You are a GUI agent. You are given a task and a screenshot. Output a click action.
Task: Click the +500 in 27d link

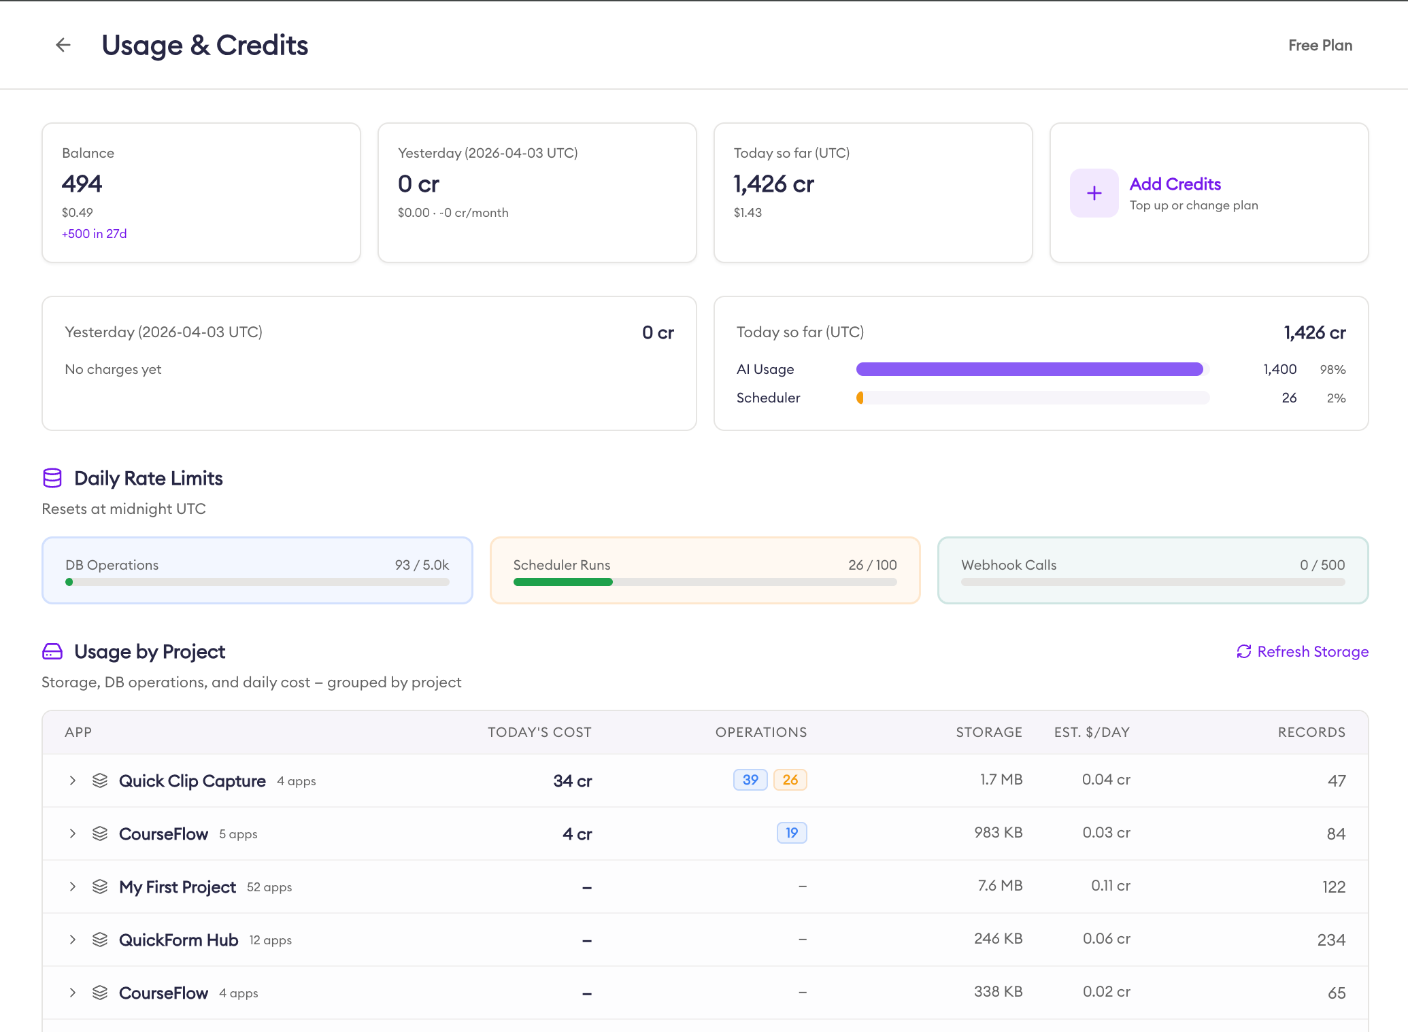(x=94, y=233)
